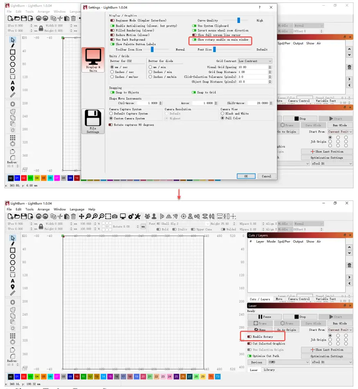This screenshot has width=358, height=389.
Task: Open Help menu in lower LightBurn window
Action: (92, 209)
